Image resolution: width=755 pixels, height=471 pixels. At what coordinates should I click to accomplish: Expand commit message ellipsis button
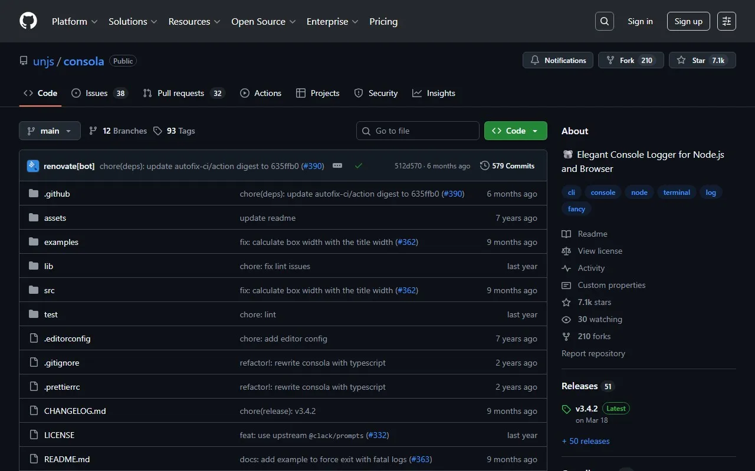(x=337, y=166)
